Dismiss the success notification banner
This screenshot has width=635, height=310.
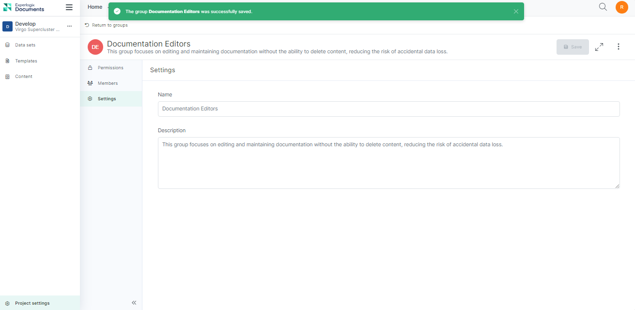point(516,12)
